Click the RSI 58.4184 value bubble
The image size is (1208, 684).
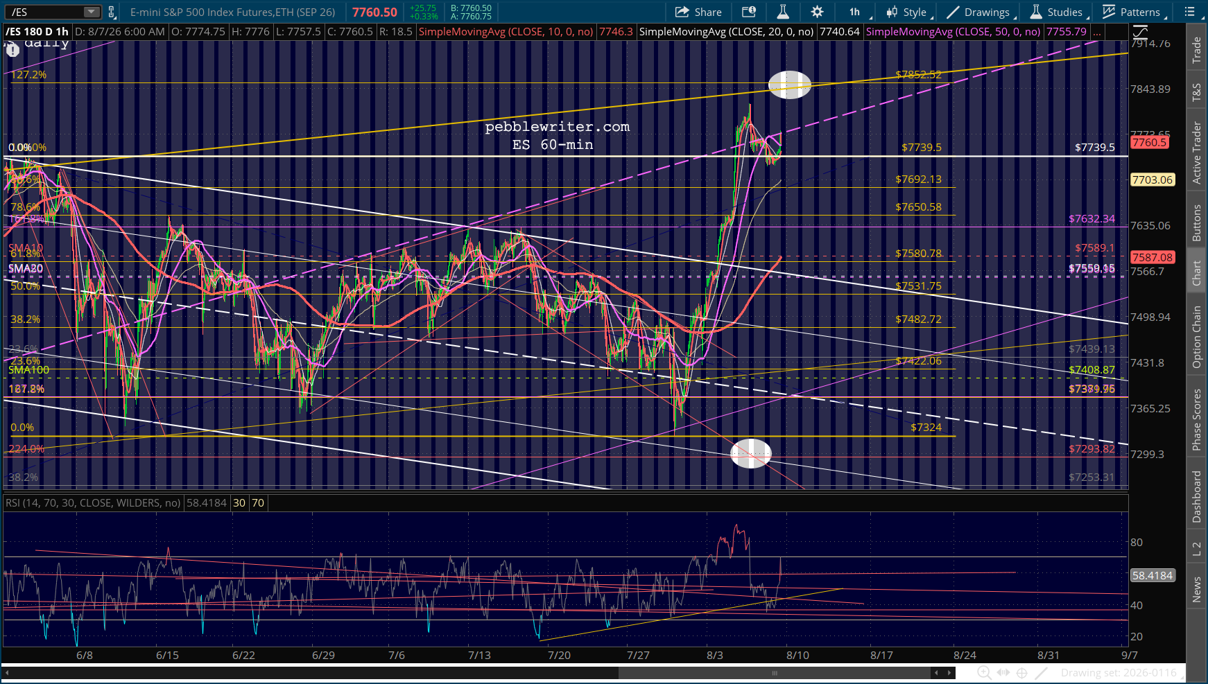(1153, 576)
